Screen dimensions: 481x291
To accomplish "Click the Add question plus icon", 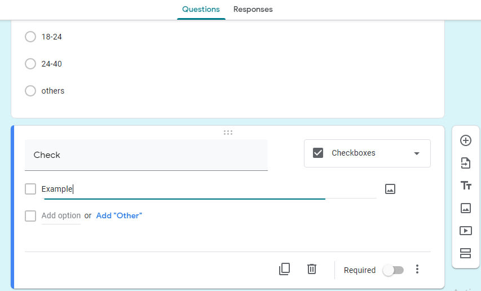I will click(466, 140).
